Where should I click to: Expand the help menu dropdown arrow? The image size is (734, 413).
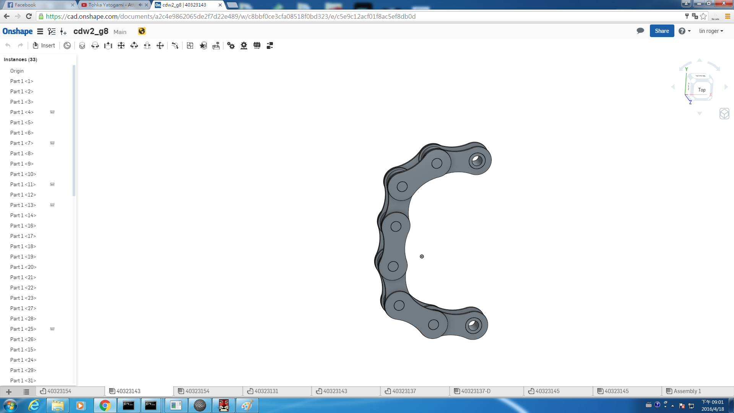[x=689, y=31]
